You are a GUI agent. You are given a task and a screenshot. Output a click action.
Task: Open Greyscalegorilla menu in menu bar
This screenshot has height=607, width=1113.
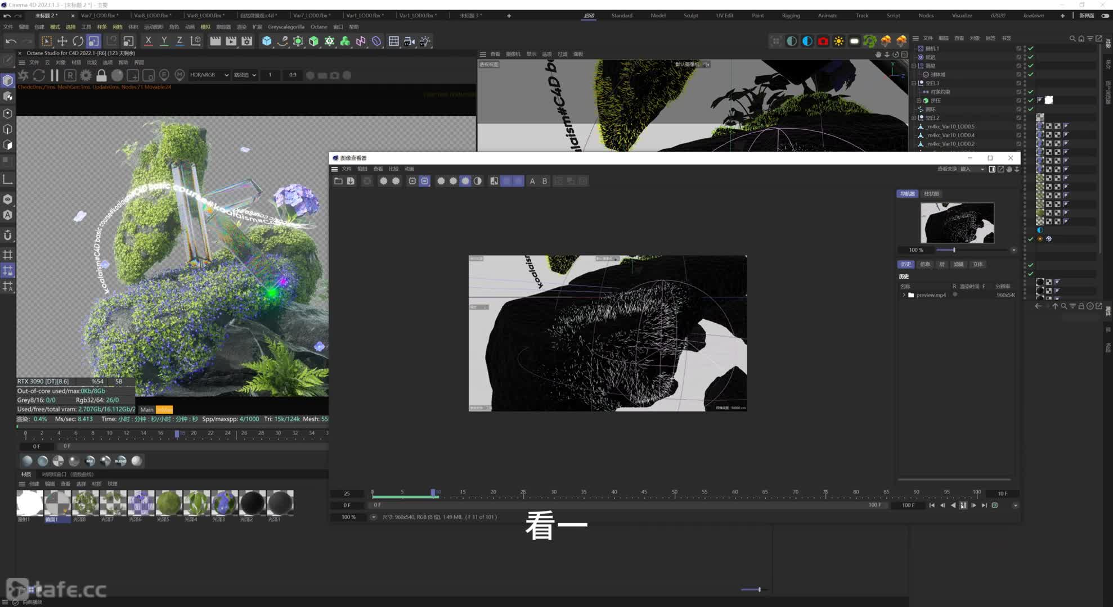[286, 27]
